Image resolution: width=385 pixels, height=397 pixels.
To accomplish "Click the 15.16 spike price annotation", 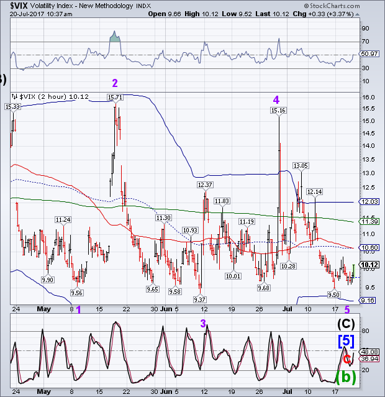I will point(278,111).
